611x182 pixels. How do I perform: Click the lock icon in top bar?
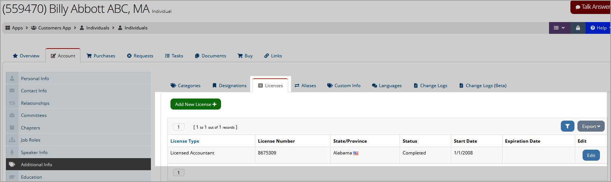(x=578, y=28)
